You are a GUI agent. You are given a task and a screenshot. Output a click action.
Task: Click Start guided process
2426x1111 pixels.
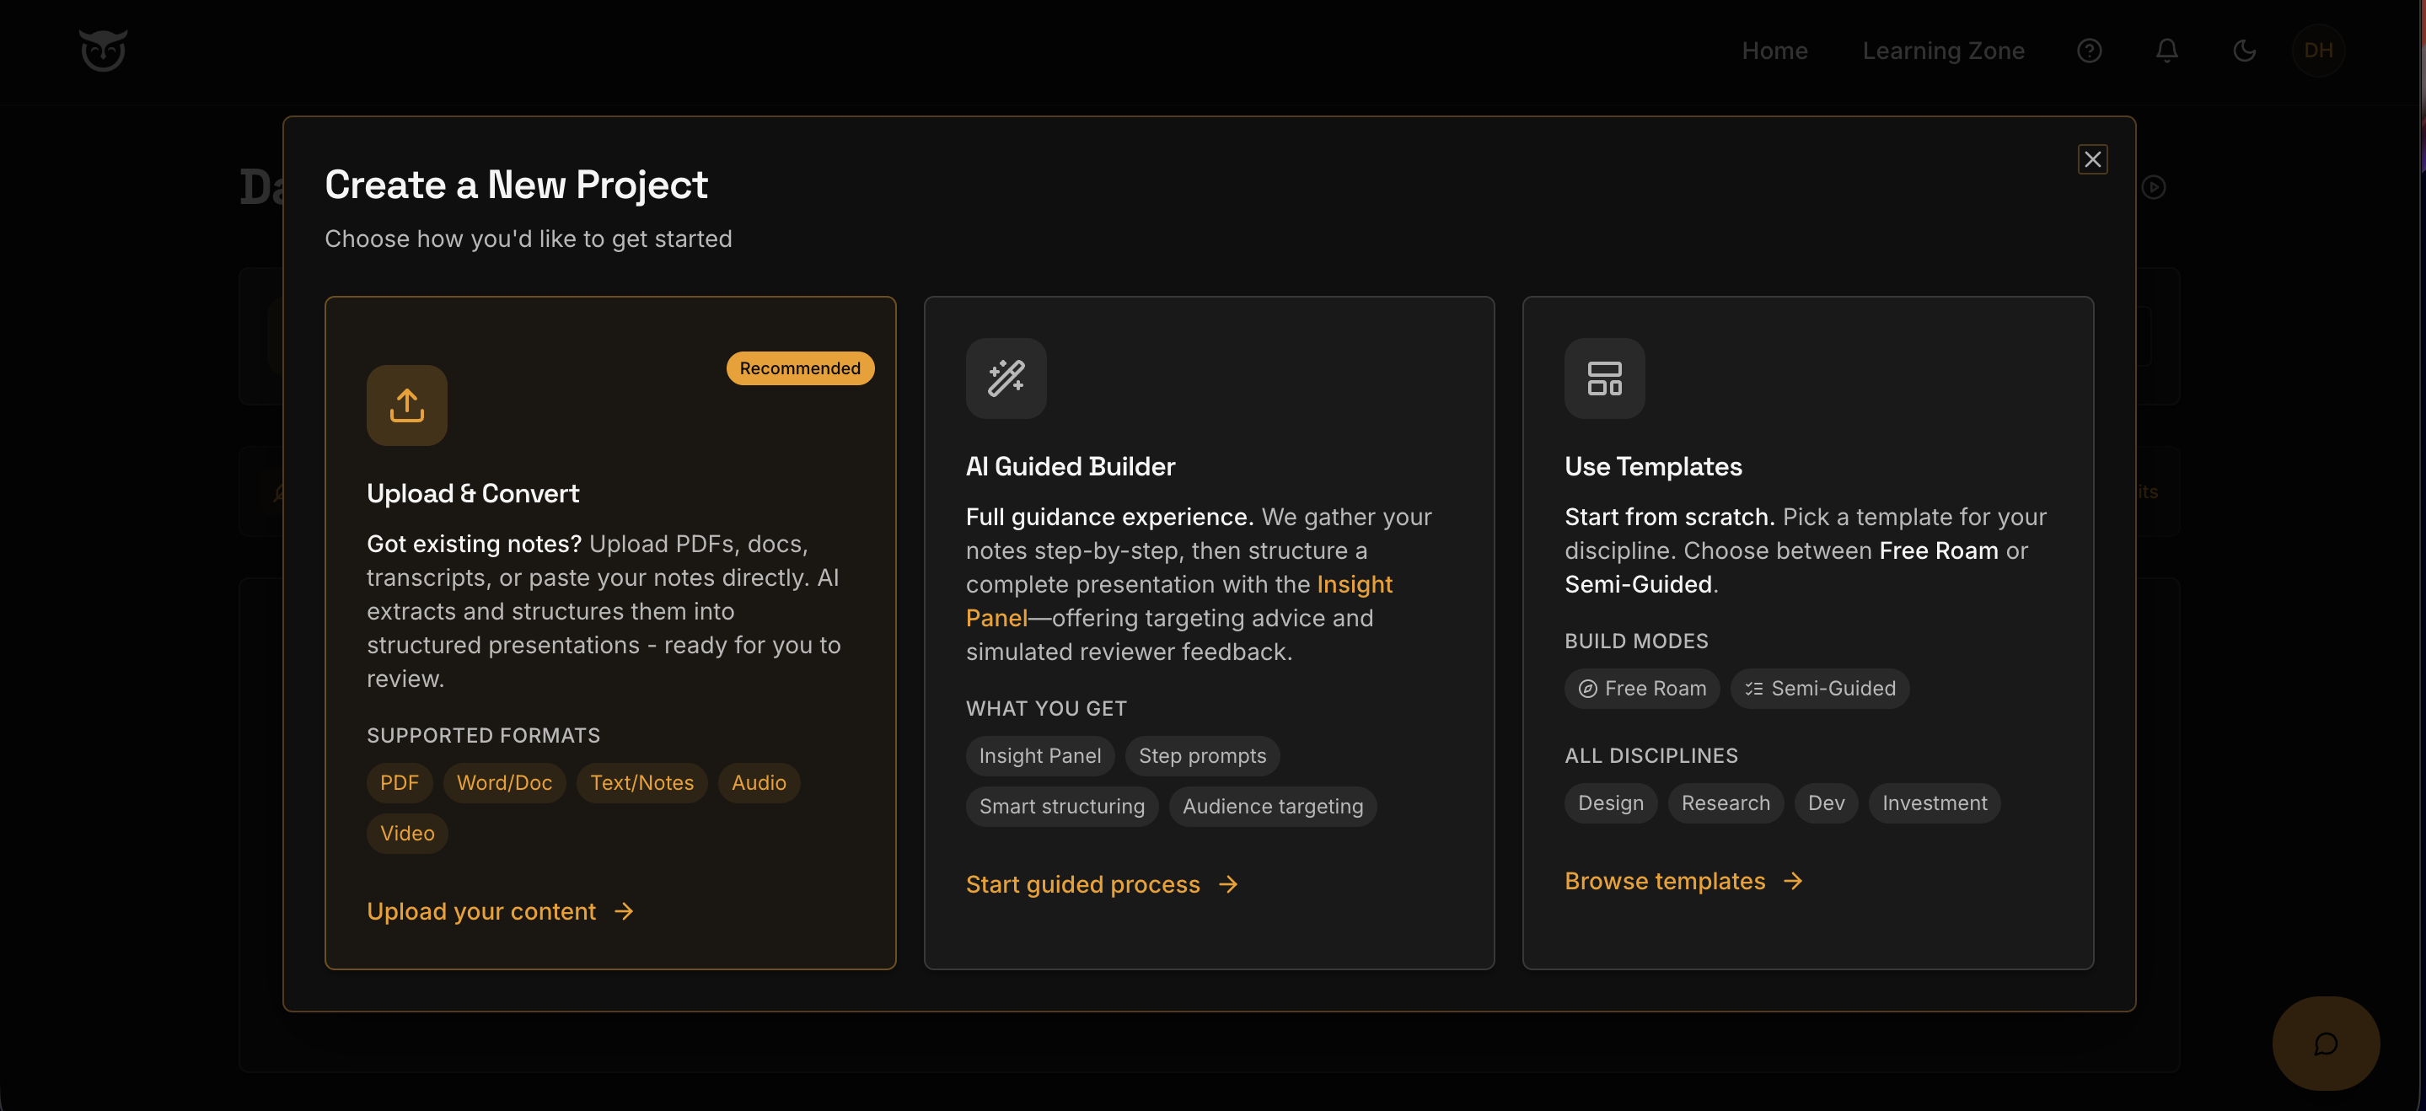(x=1082, y=883)
